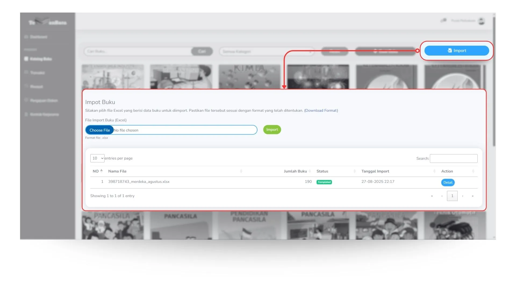
Task: Sort by Status column arrow
Action: [354, 171]
